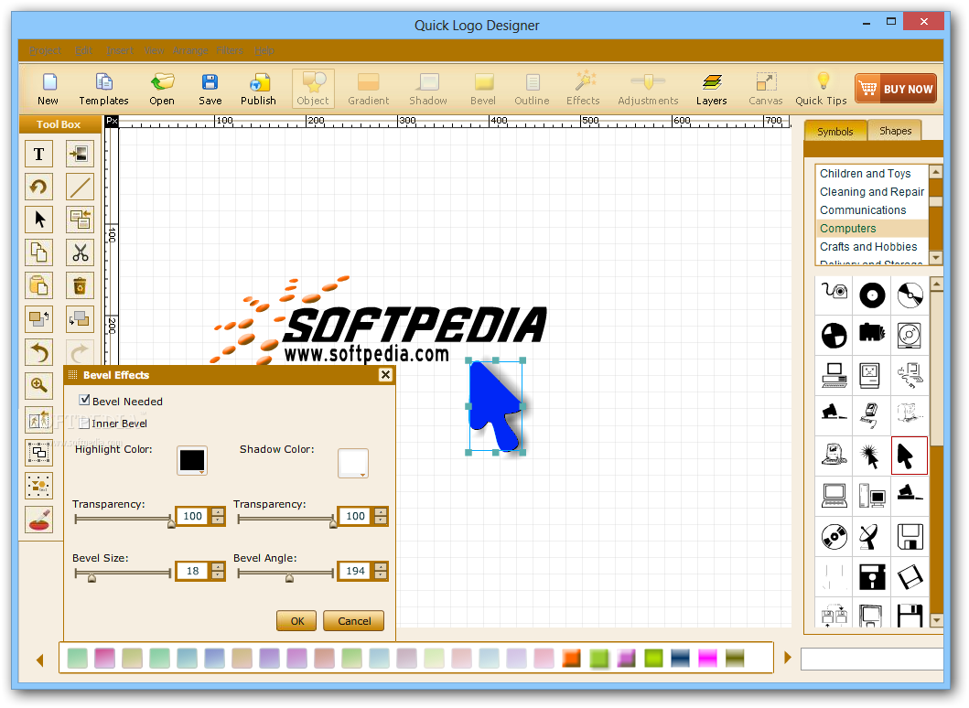Create a New project from toolbar
The width and height of the screenshot is (969, 708).
click(48, 89)
